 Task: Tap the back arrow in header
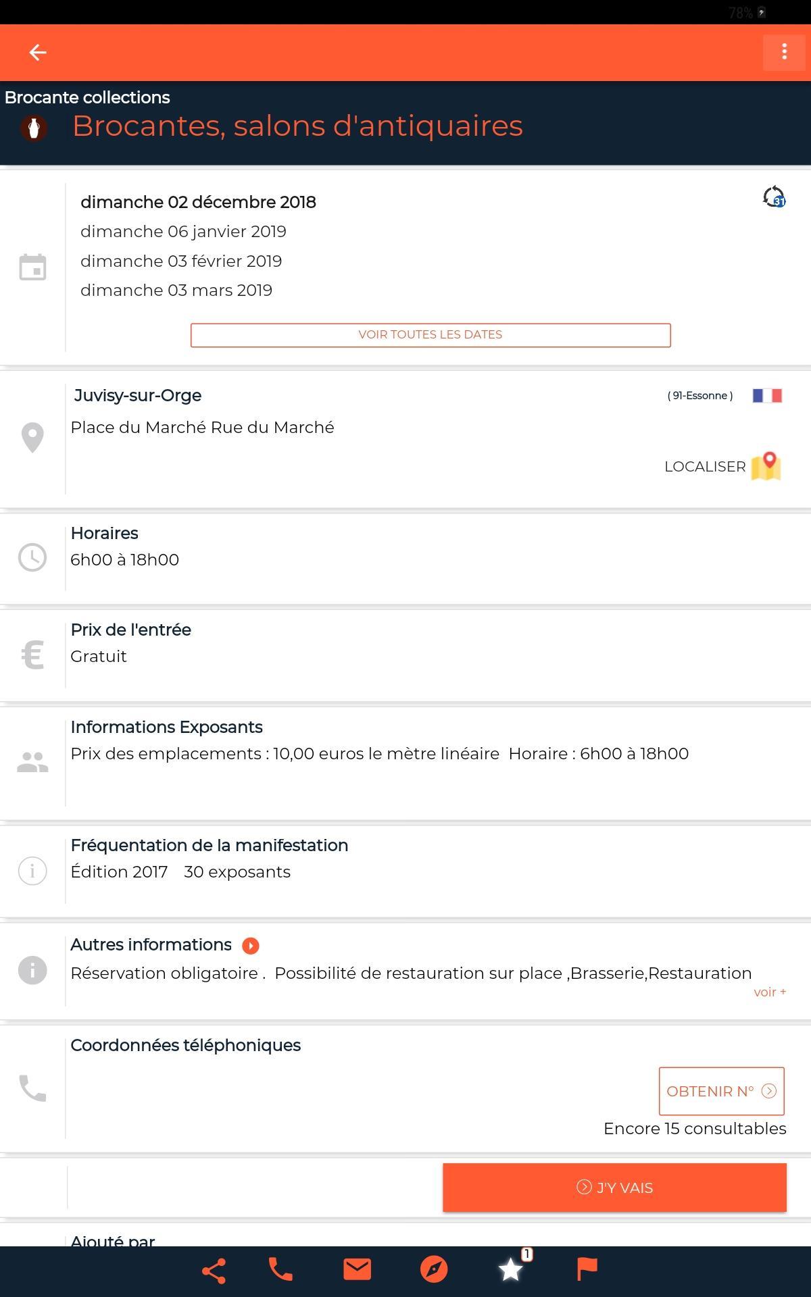tap(38, 52)
